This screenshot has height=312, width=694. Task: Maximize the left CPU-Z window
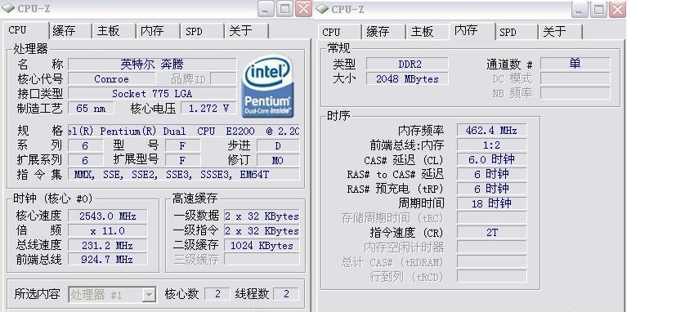click(x=284, y=9)
